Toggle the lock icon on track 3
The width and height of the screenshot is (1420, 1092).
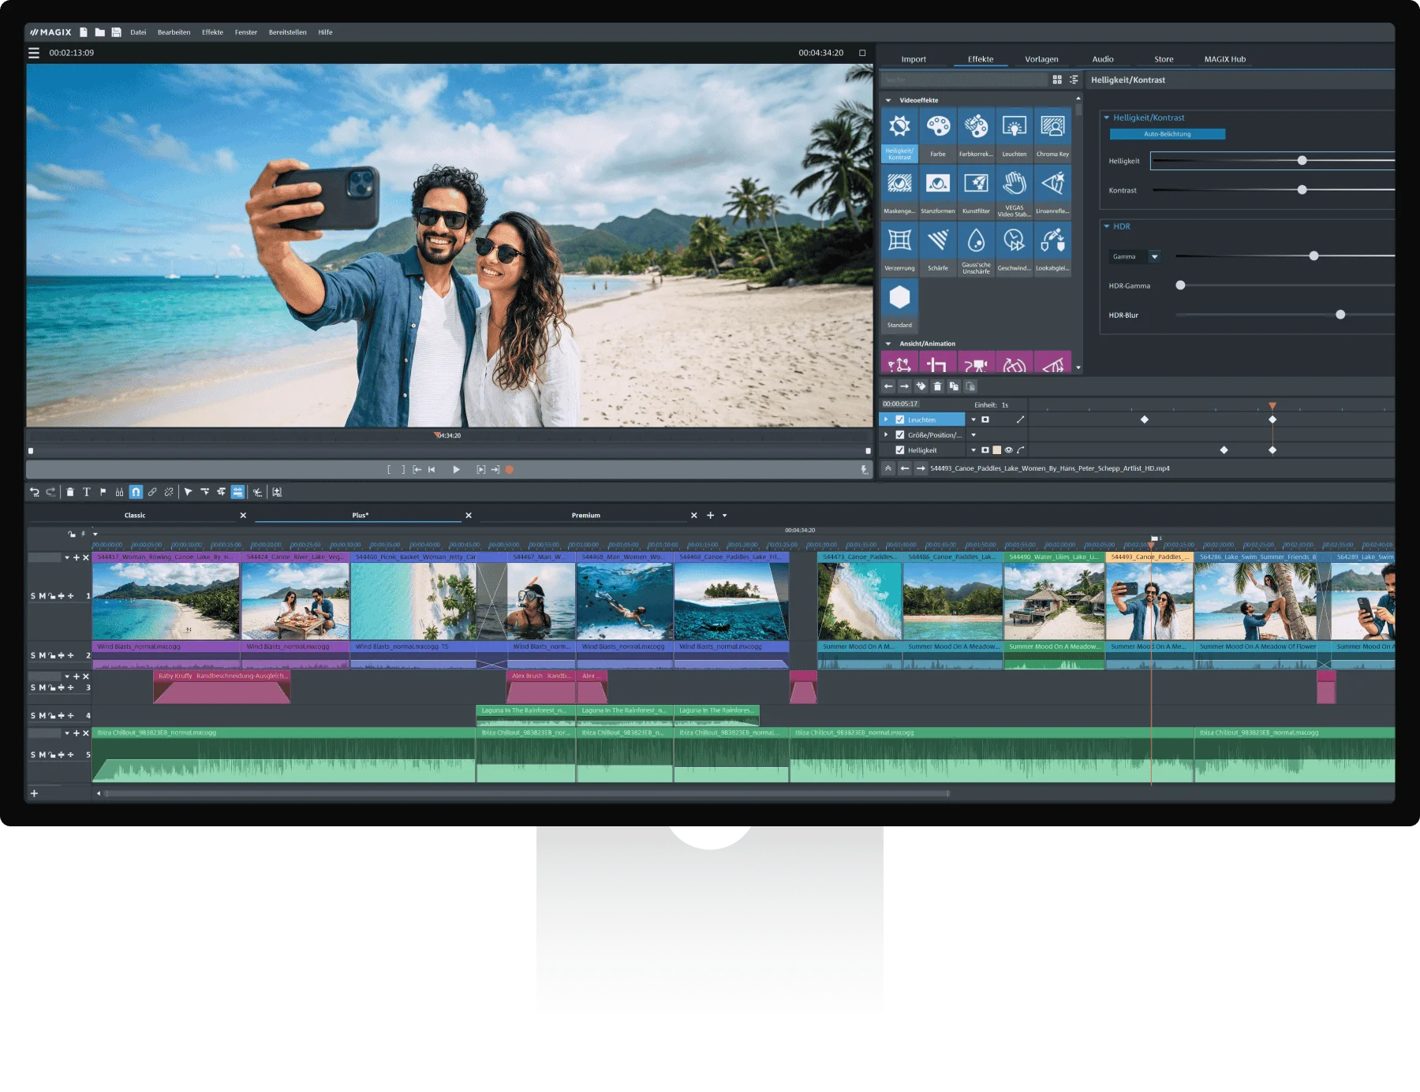(x=52, y=688)
